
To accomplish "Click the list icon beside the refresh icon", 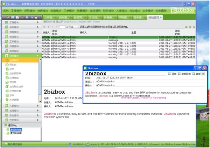I will 190,27.
